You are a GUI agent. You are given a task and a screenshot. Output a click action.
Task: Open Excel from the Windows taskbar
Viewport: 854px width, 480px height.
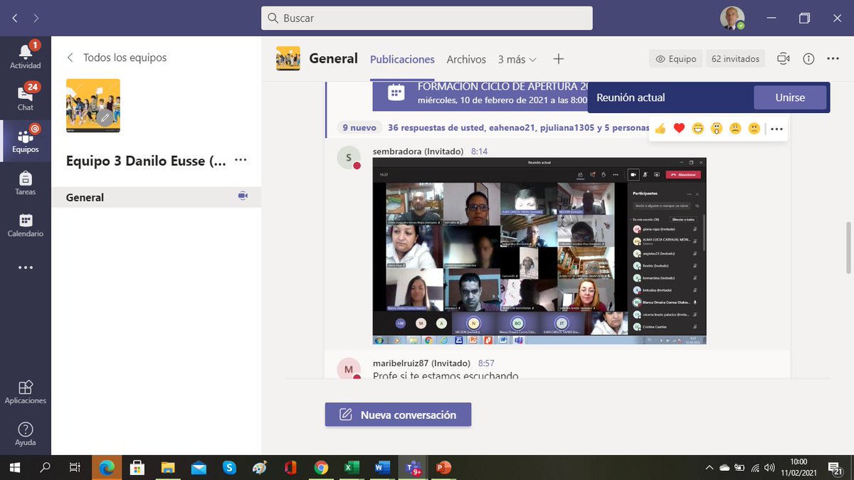point(351,467)
